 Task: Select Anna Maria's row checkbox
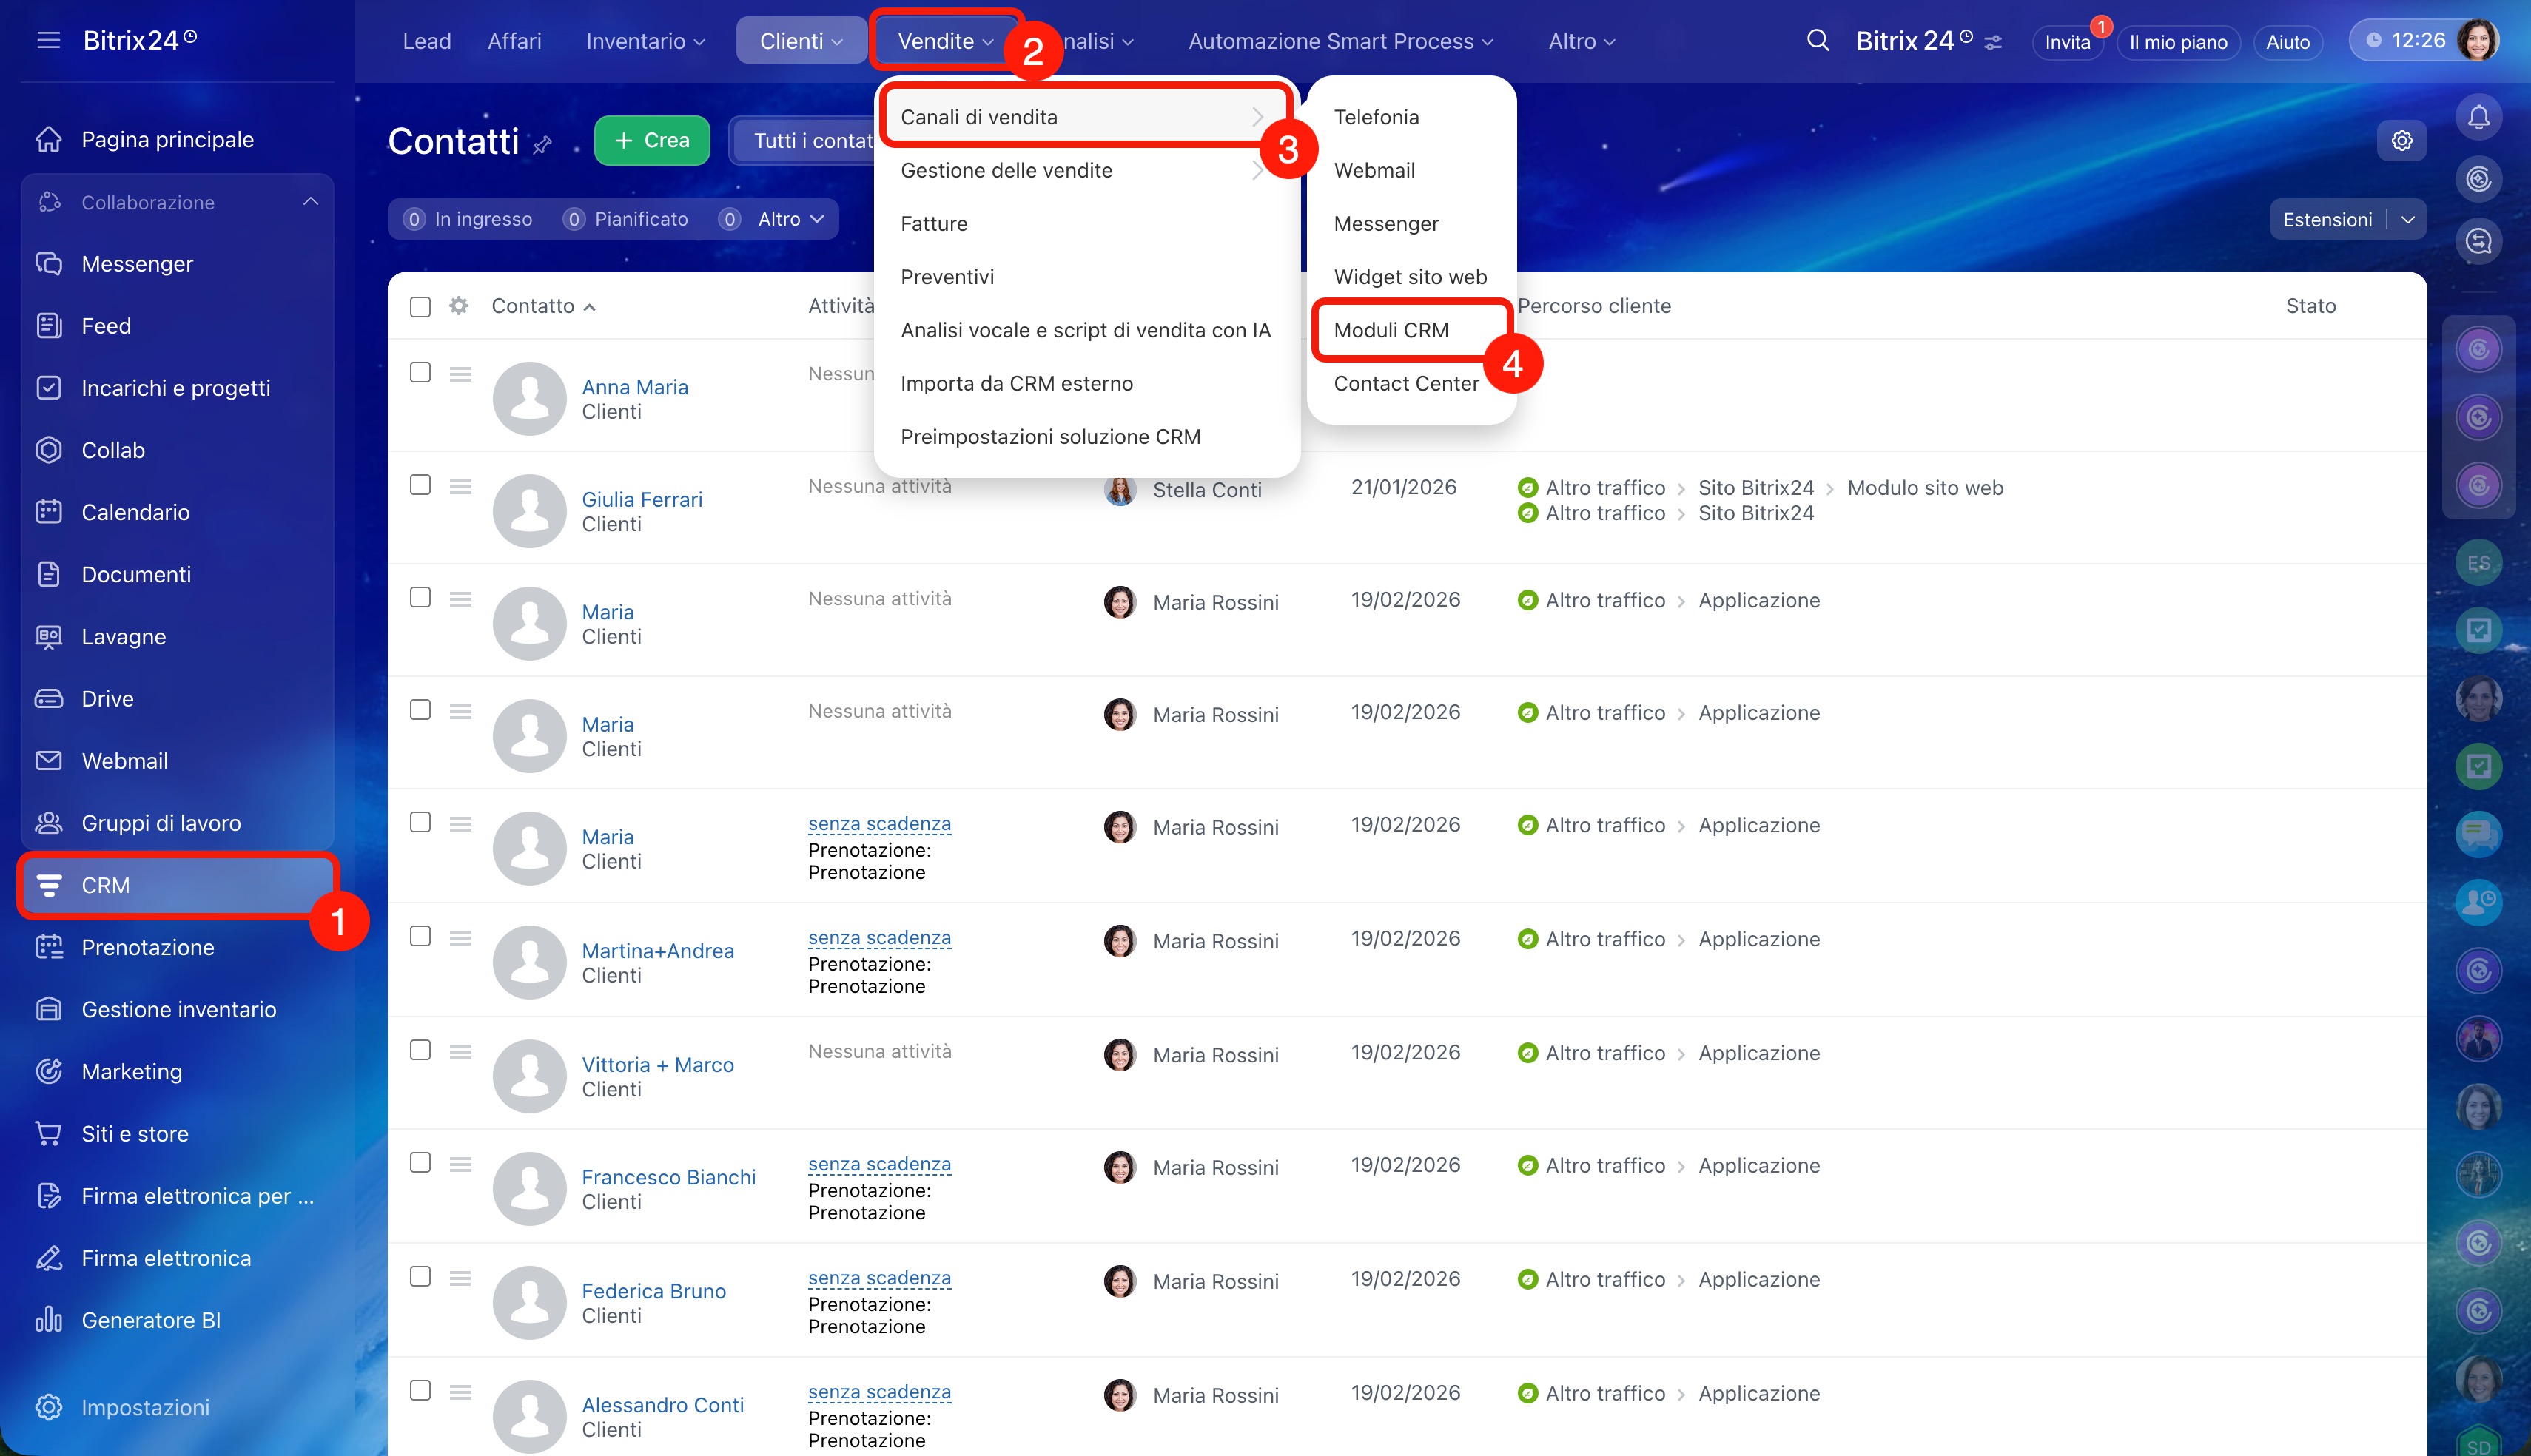coord(420,373)
